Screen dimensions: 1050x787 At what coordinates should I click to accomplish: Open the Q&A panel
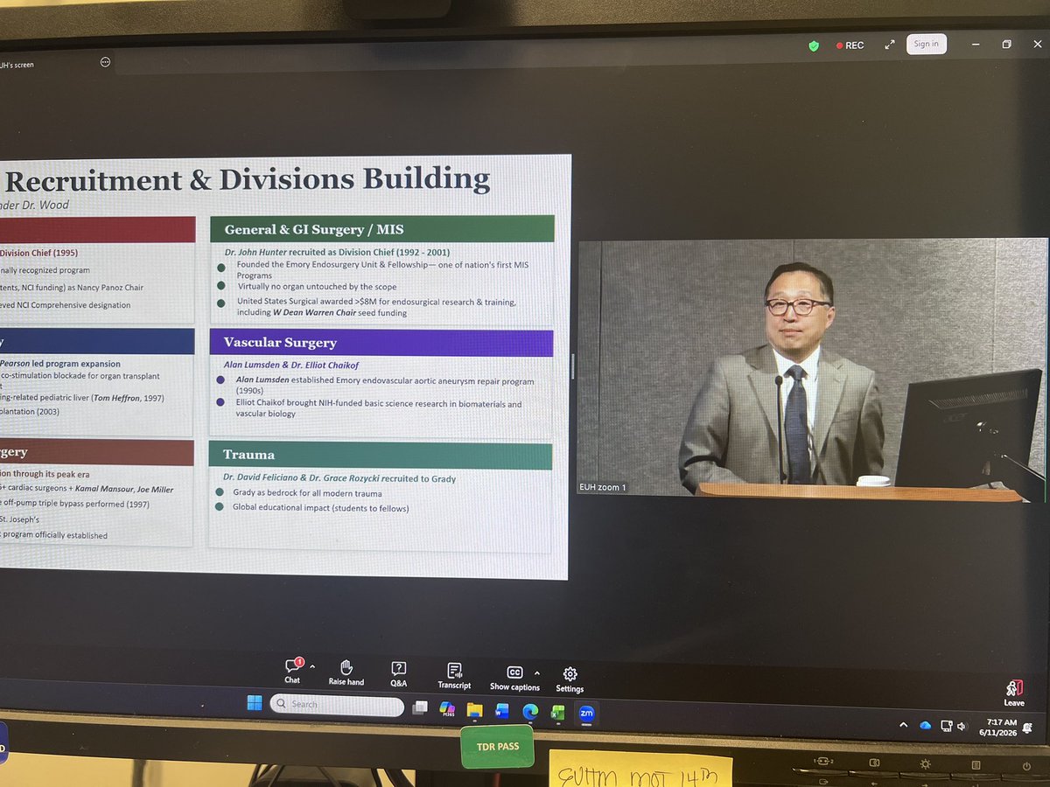[398, 672]
